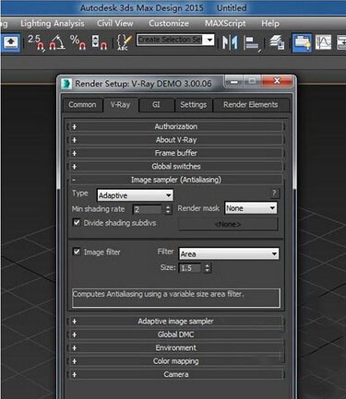
Task: Open the MAXScript menu
Action: click(x=225, y=23)
